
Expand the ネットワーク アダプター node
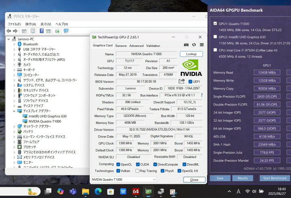14,126
